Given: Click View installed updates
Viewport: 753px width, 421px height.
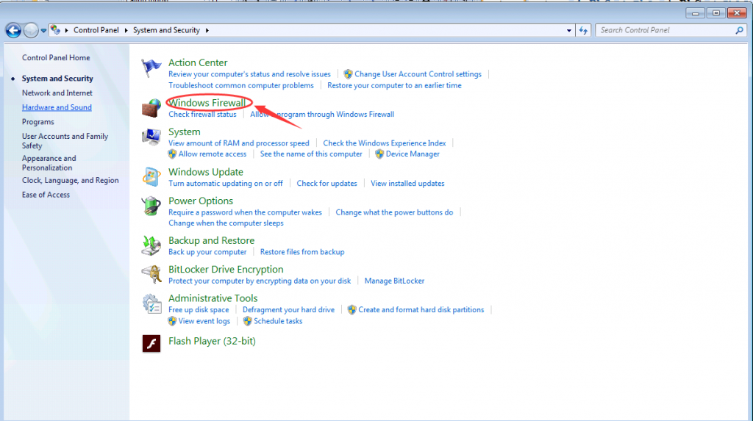Looking at the screenshot, I should click(407, 184).
